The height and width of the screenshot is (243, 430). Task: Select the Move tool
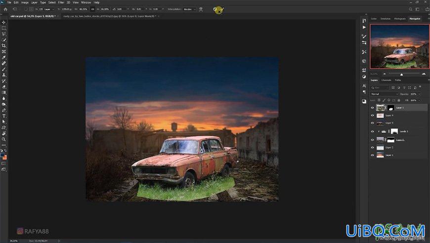[x=4, y=22]
